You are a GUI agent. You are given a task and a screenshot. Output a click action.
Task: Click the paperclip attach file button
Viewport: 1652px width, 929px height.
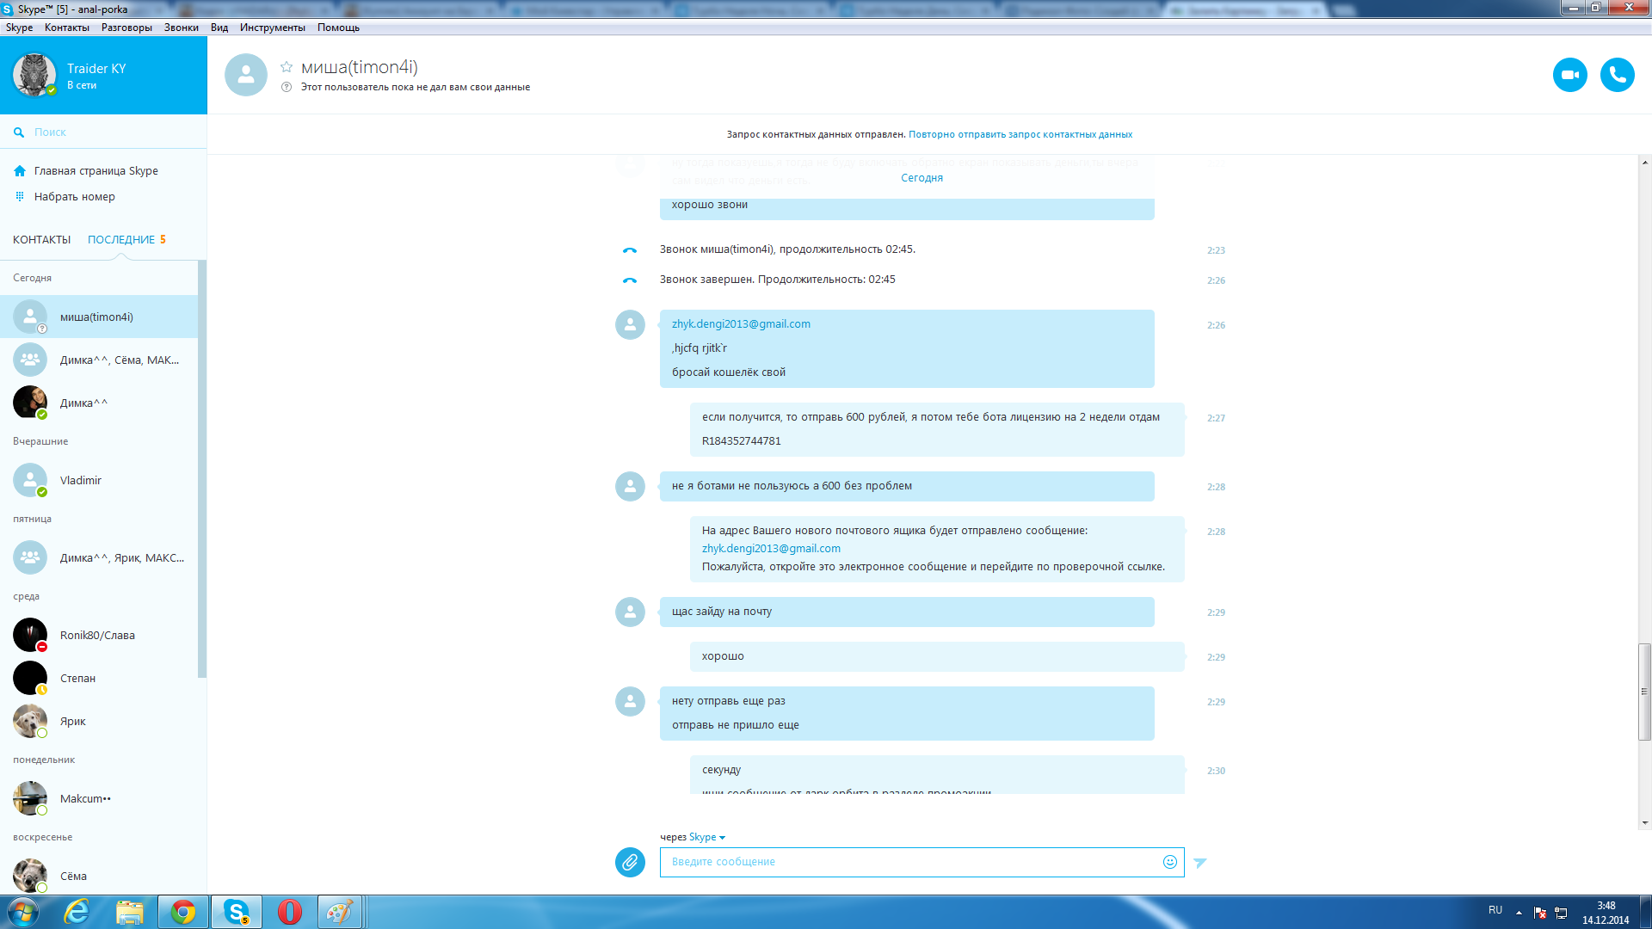point(630,862)
